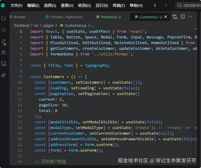Click line number 1 in gutter
This screenshot has height=168, width=201.
21,31
